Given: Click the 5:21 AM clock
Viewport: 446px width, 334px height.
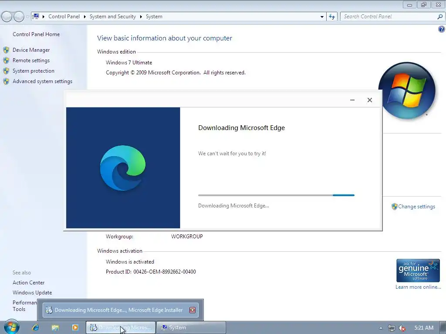Looking at the screenshot, I should [x=424, y=328].
